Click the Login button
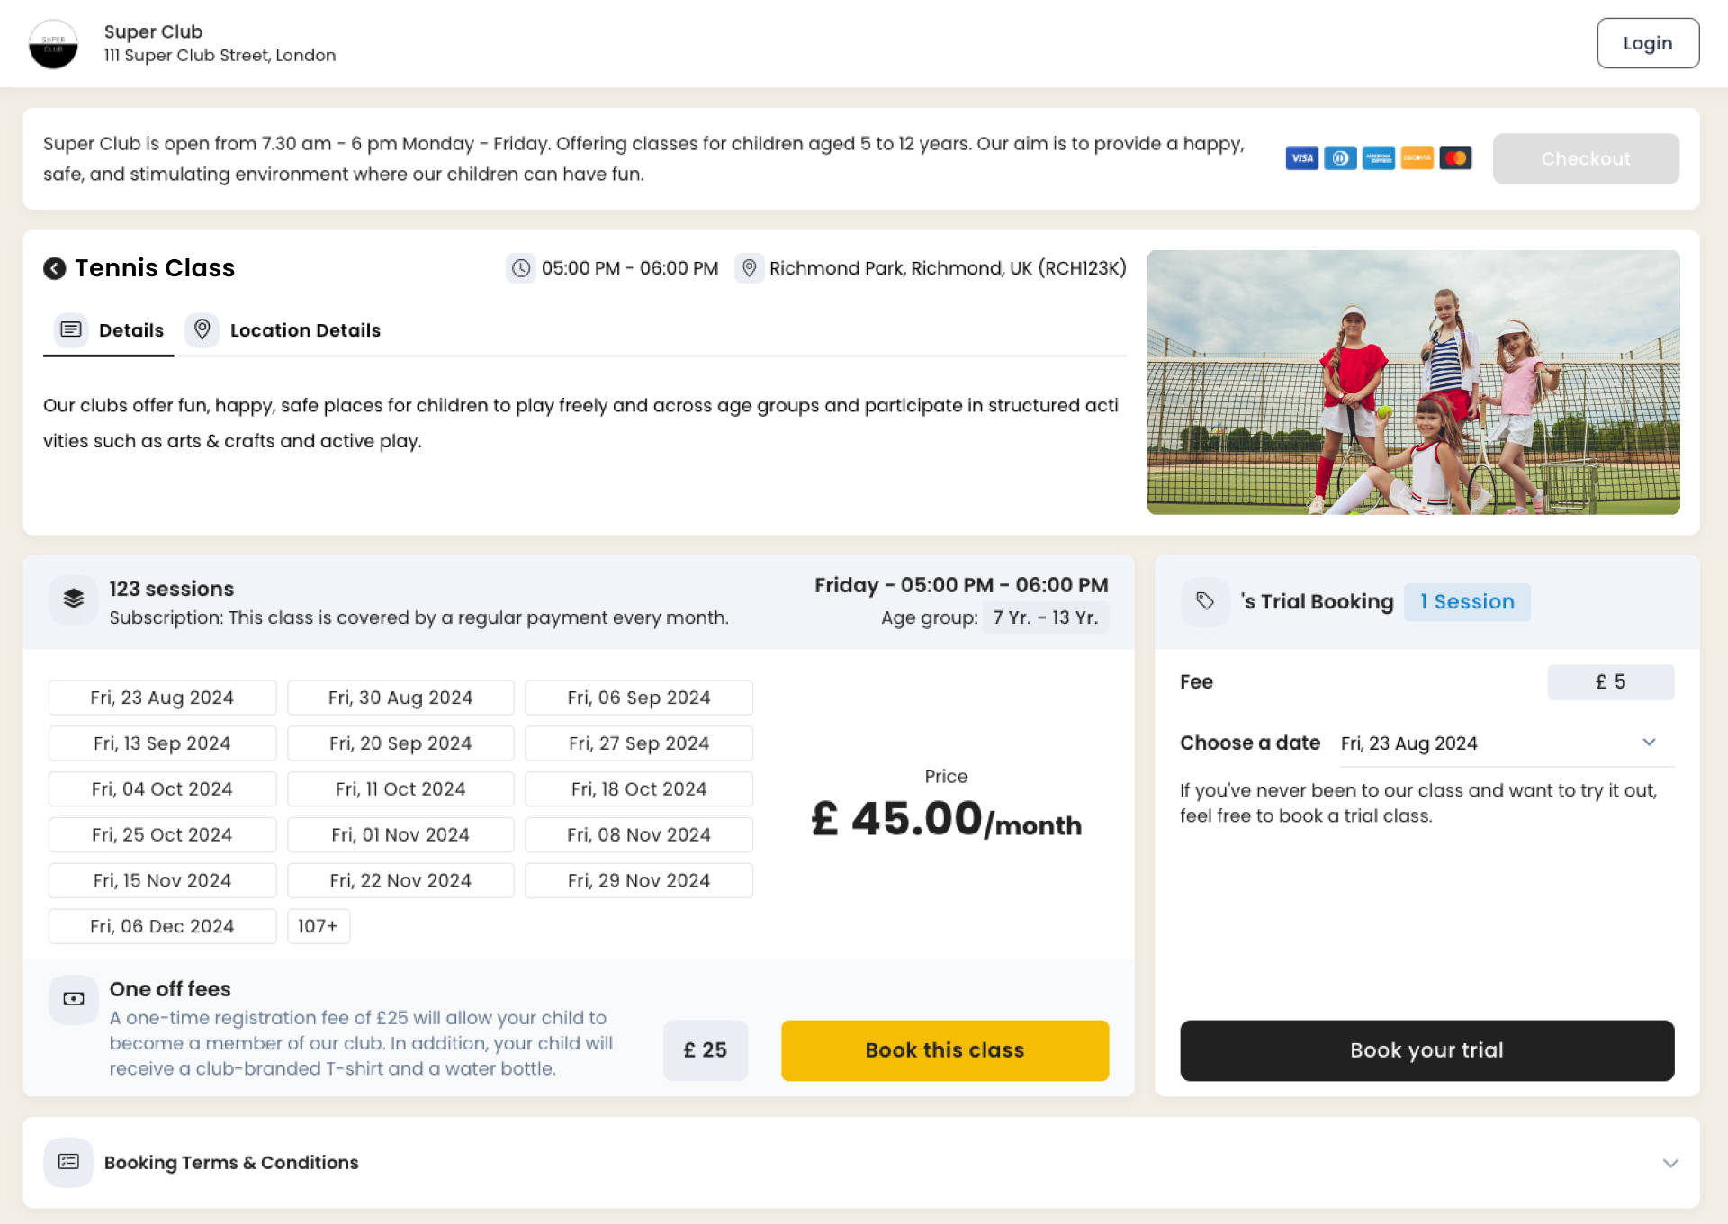The width and height of the screenshot is (1728, 1224). (1647, 43)
